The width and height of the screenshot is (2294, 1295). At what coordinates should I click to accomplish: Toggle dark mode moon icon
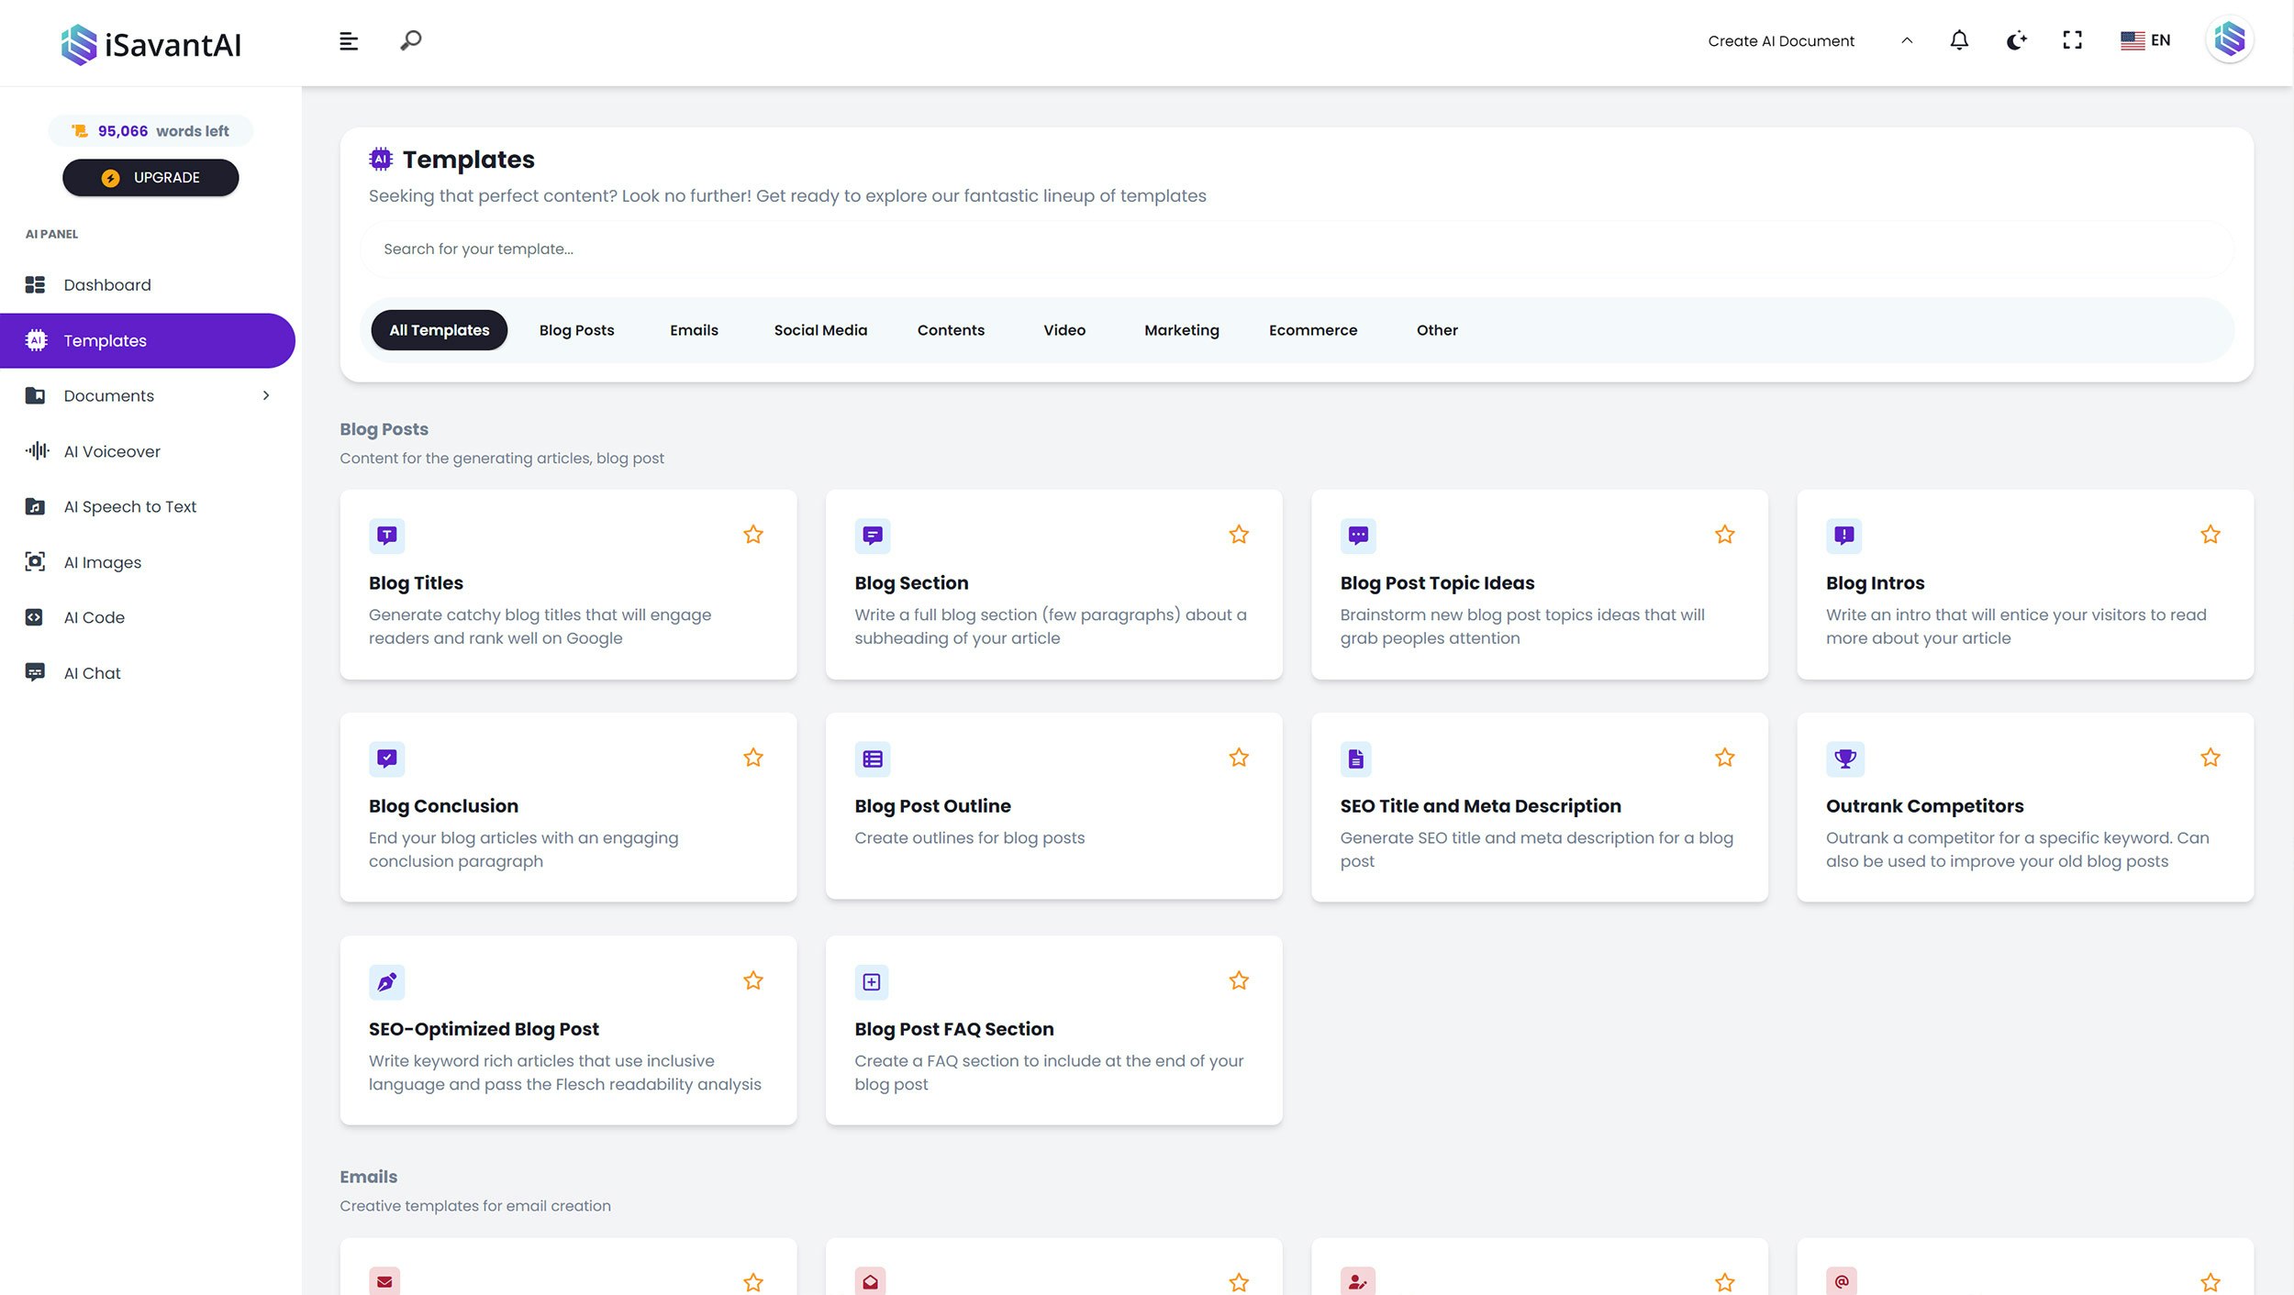coord(2016,40)
